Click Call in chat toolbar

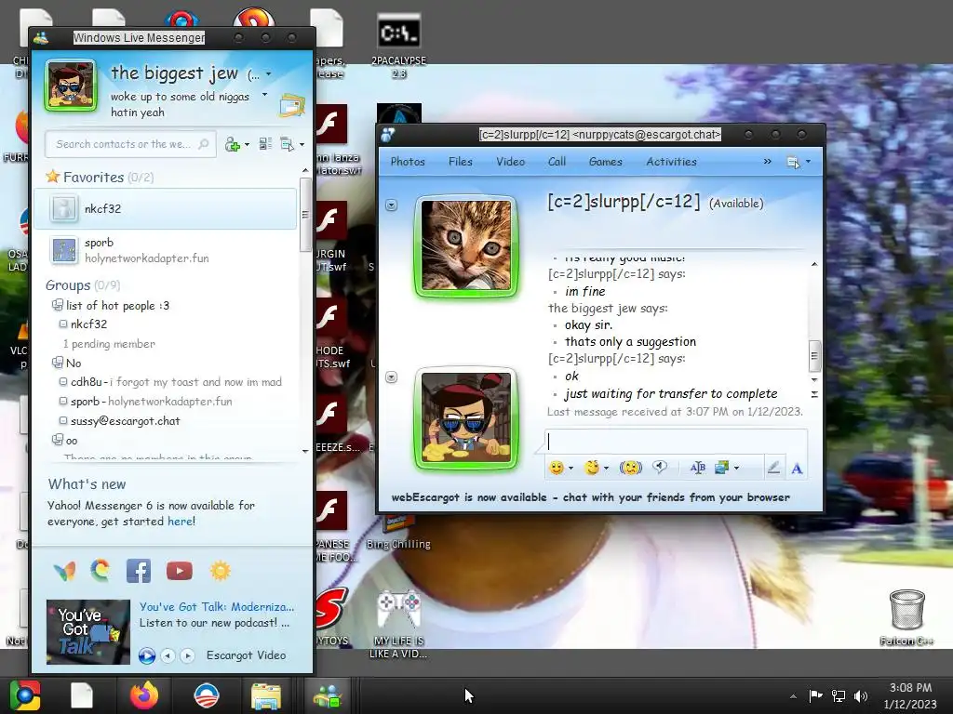[557, 162]
